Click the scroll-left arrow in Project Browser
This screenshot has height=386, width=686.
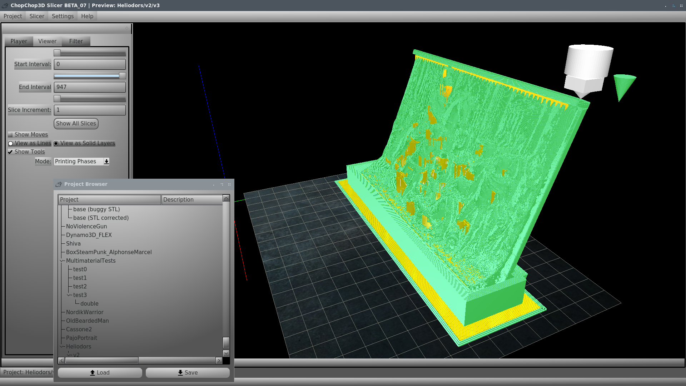[x=62, y=361]
